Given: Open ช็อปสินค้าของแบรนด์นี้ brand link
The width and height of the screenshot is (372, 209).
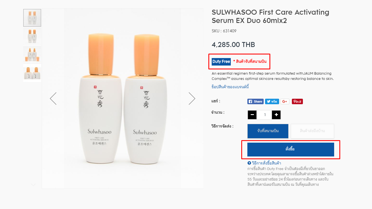Looking at the screenshot, I should click(x=230, y=87).
